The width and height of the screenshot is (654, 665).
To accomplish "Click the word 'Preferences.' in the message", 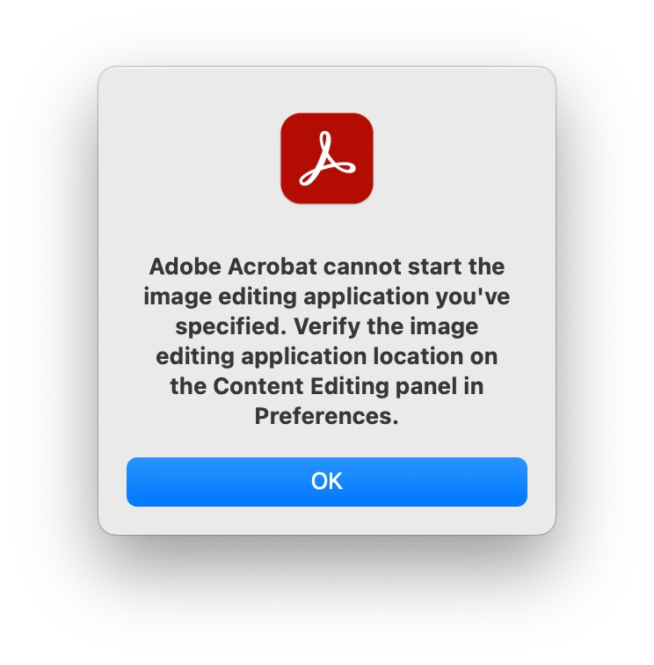I will coord(327,416).
